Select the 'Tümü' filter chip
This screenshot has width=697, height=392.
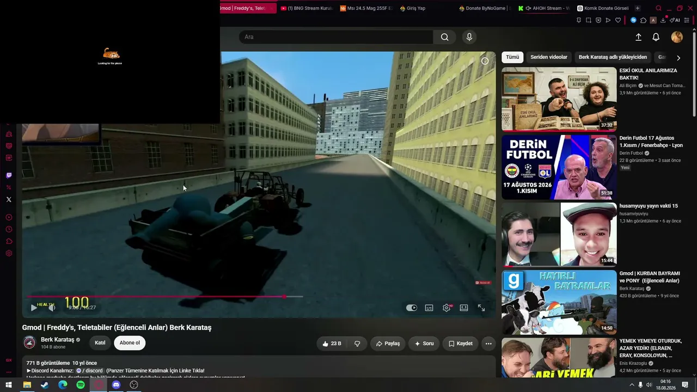(512, 57)
